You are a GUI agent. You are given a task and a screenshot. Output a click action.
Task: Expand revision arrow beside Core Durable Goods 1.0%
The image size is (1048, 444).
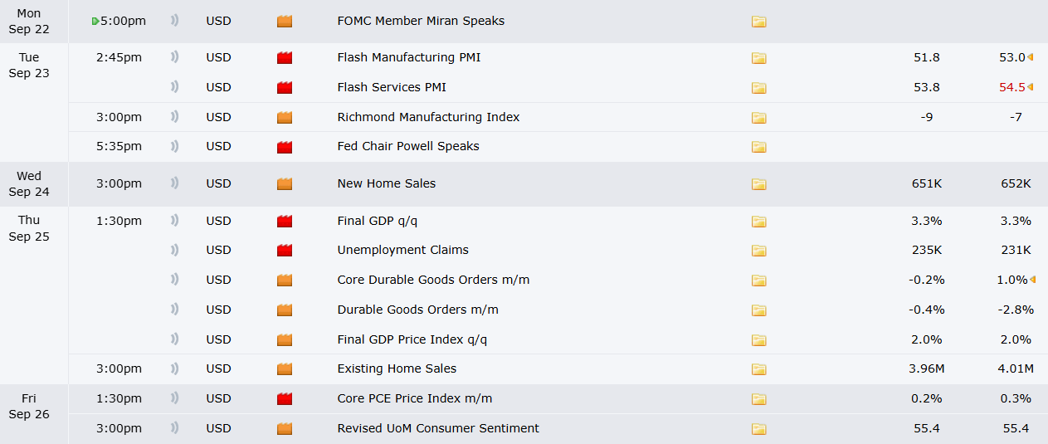(1032, 280)
